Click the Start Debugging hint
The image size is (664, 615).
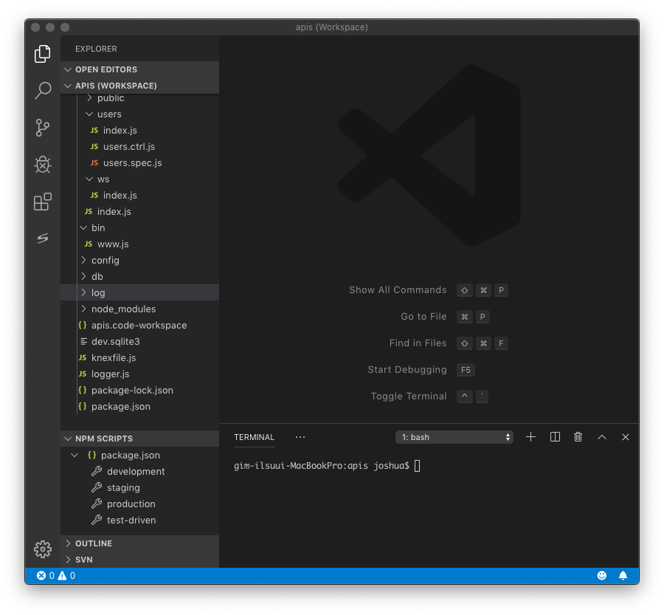tap(407, 370)
